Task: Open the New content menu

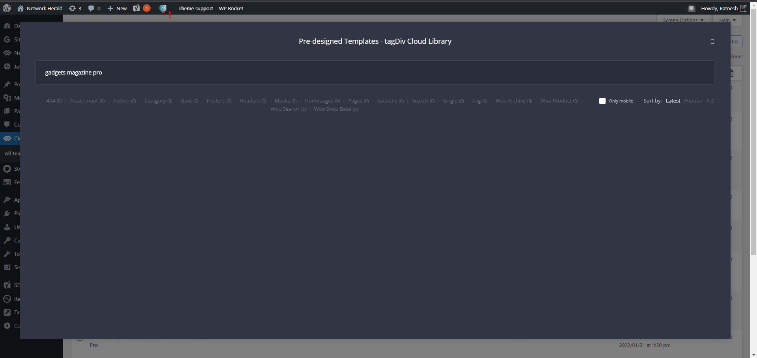Action: point(117,8)
